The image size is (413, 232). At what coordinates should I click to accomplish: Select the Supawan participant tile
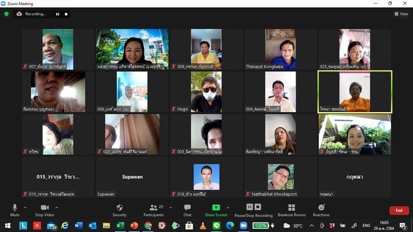[132, 177]
